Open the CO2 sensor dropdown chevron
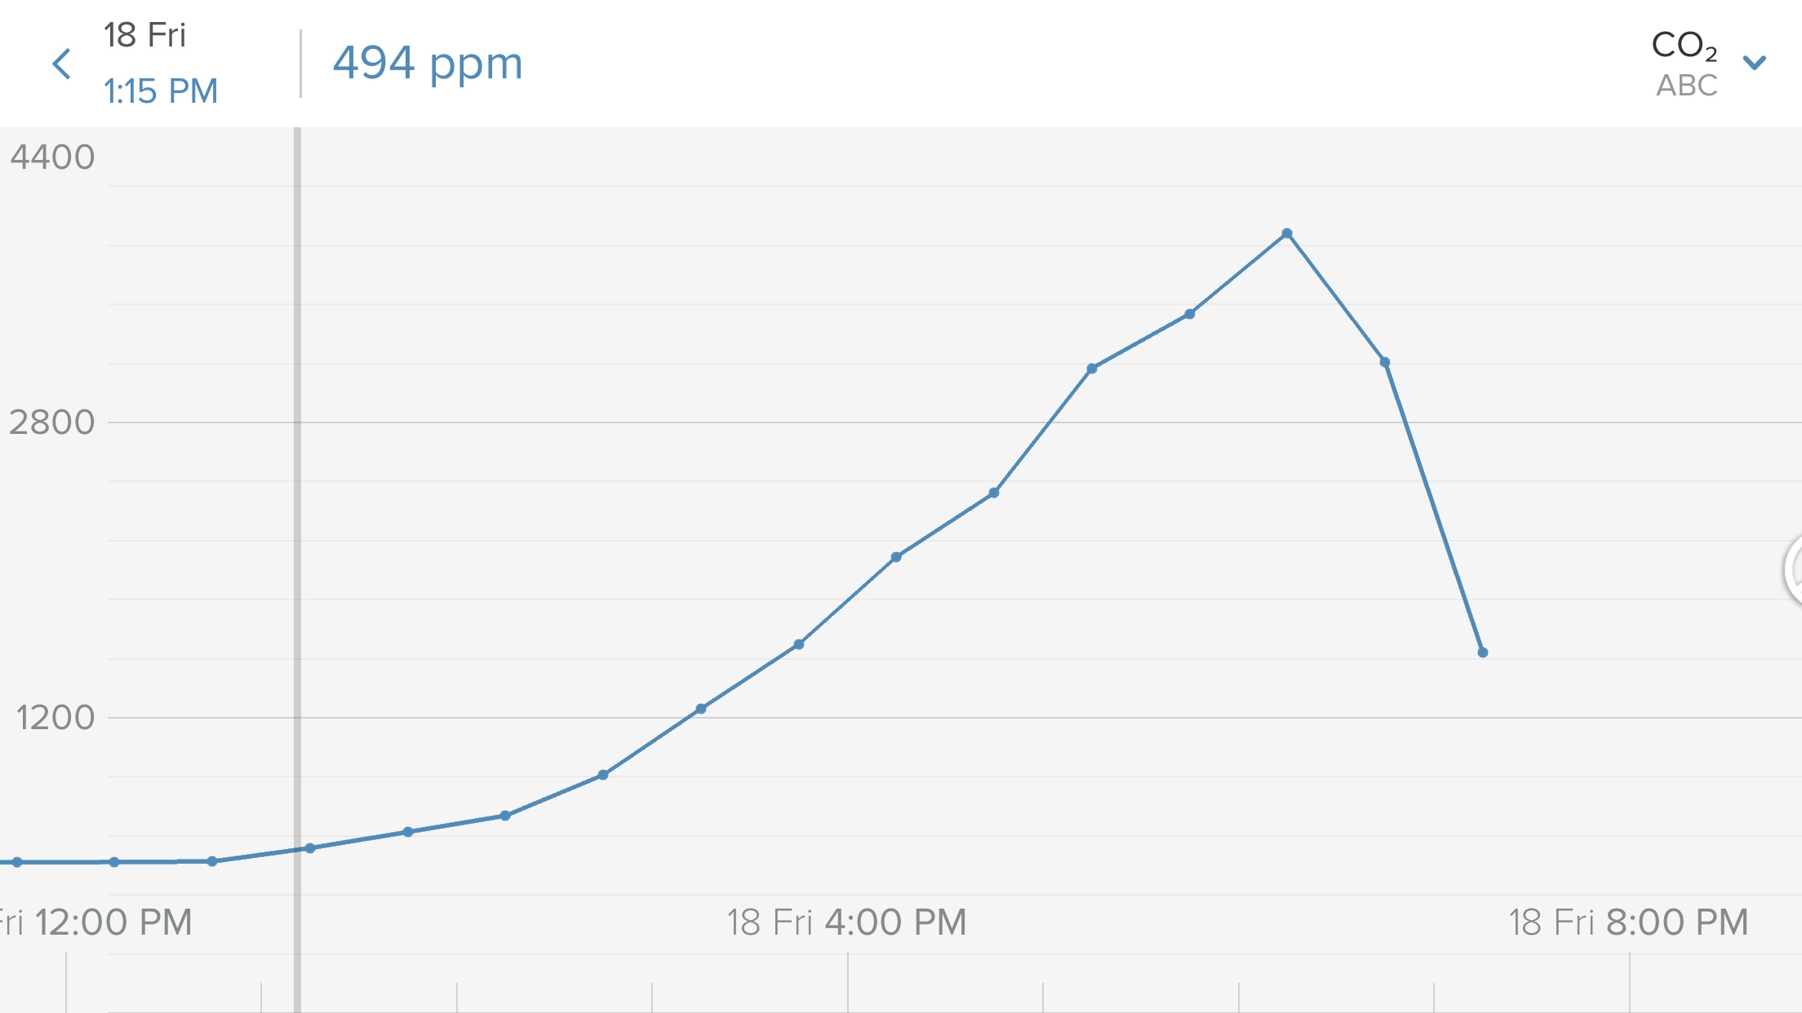 pos(1754,62)
